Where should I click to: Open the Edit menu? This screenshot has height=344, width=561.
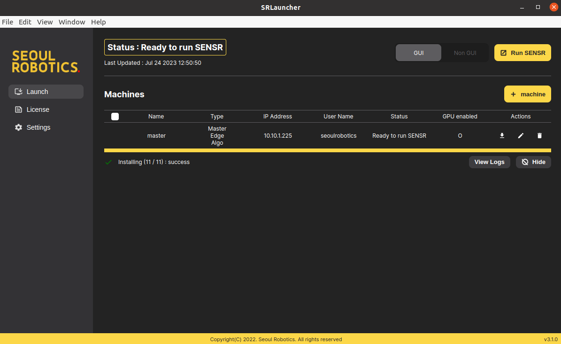click(25, 22)
